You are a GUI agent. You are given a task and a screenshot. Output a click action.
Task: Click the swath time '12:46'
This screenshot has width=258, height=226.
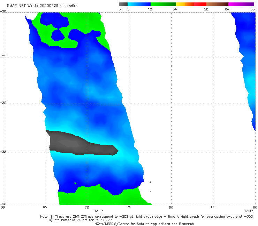click(x=249, y=211)
